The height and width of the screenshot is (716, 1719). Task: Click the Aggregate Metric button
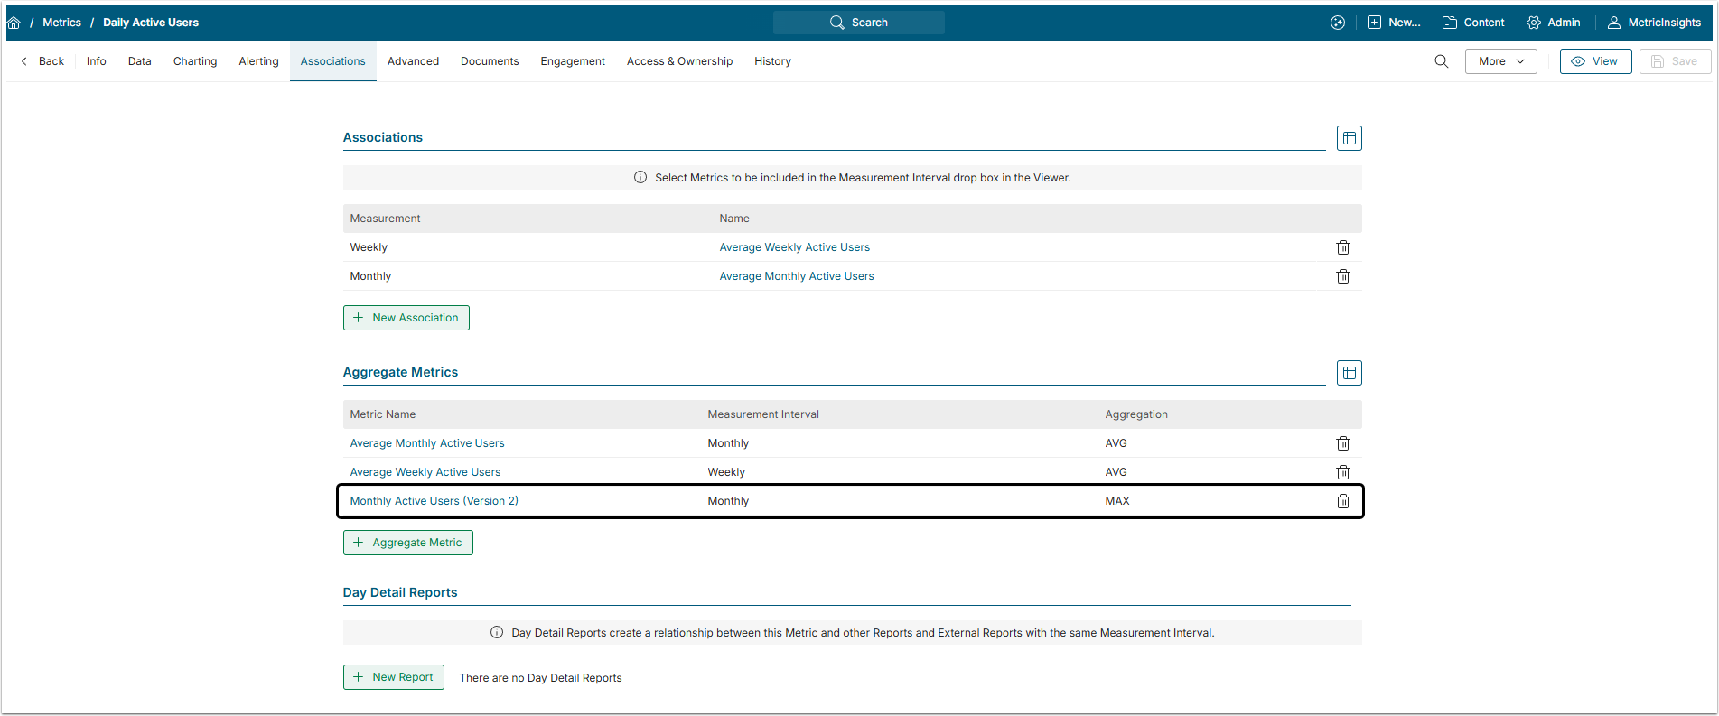(x=408, y=543)
